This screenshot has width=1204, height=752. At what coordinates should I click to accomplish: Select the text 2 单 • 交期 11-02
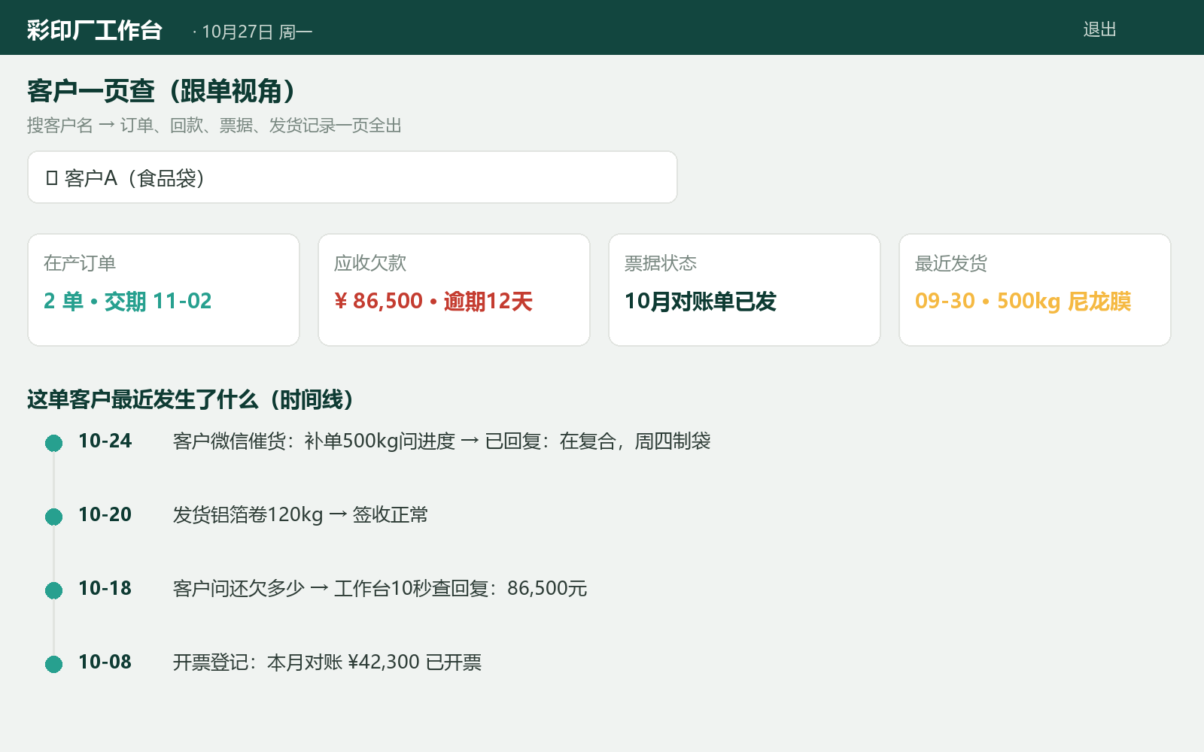128,302
